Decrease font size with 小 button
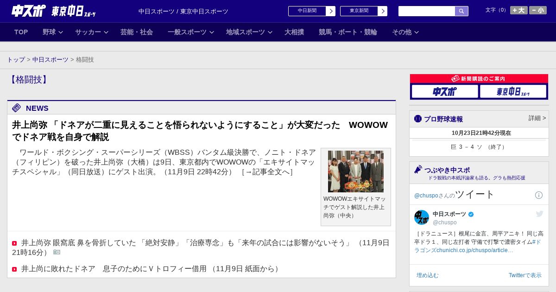Image resolution: width=556 pixels, height=292 pixels. pyautogui.click(x=538, y=10)
